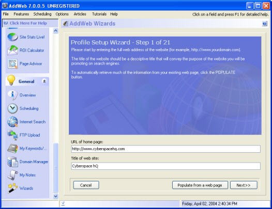Open the Site Stats Live globe icon
This screenshot has width=272, height=209.
(12, 37)
